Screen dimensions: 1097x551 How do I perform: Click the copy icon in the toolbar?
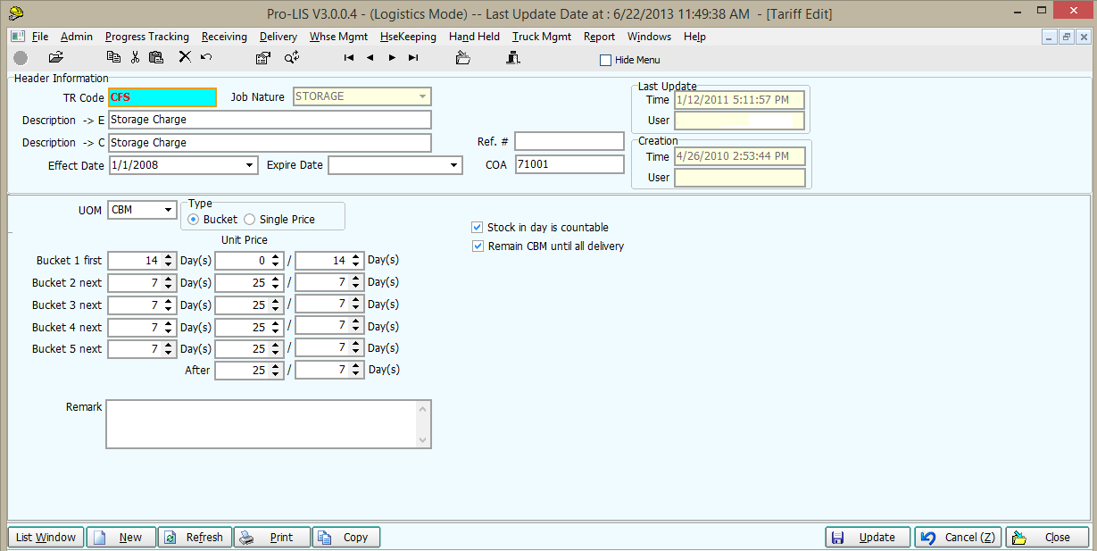pos(113,57)
